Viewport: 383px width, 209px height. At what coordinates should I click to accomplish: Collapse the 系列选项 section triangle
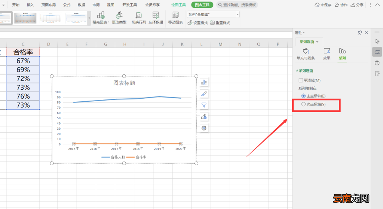pyautogui.click(x=297, y=71)
